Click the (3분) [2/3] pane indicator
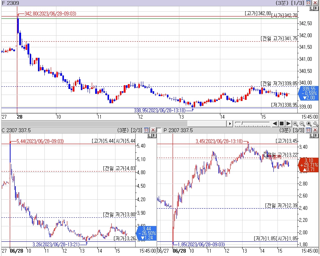 [130, 130]
